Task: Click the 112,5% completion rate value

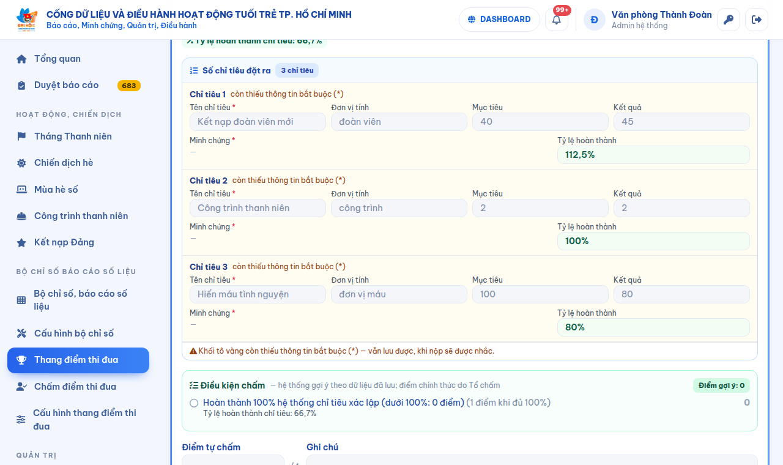Action: point(653,155)
